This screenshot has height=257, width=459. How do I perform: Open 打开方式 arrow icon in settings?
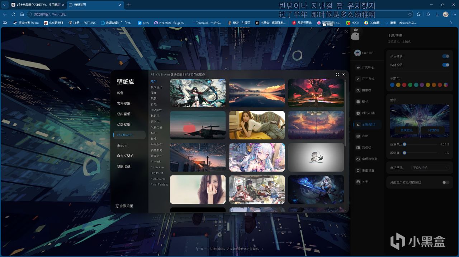(x=358, y=79)
